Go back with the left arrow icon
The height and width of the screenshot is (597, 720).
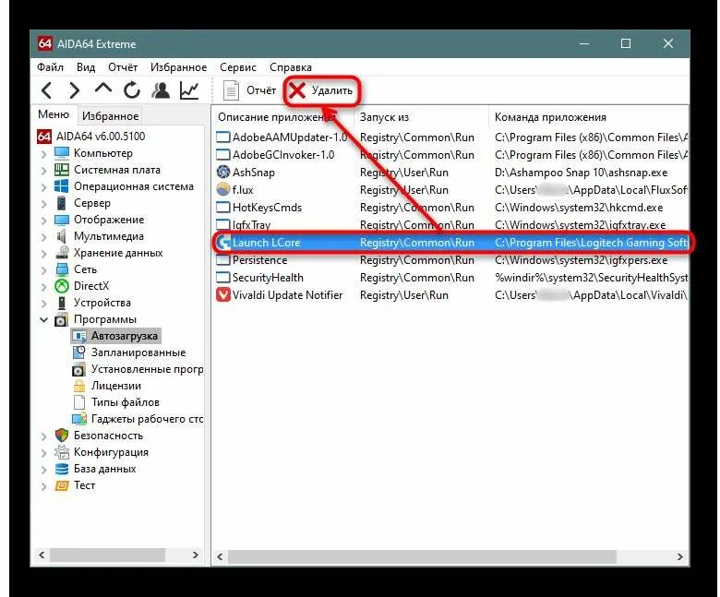[x=47, y=90]
